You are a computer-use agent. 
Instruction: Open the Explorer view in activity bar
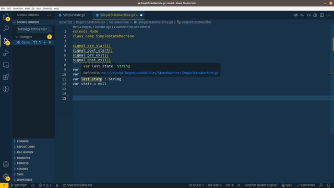pyautogui.click(x=6, y=16)
